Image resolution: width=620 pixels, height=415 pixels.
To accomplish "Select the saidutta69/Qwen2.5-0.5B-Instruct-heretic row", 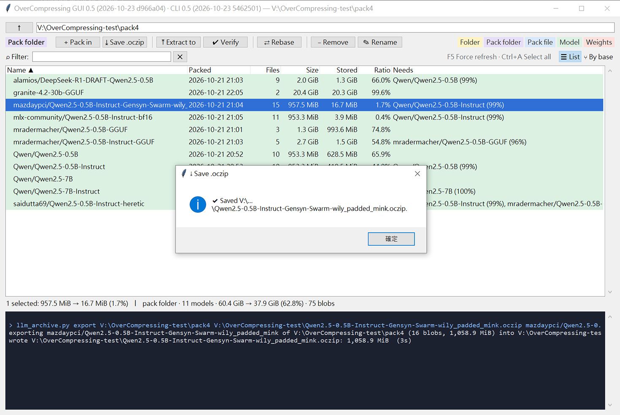I will tap(304, 203).
